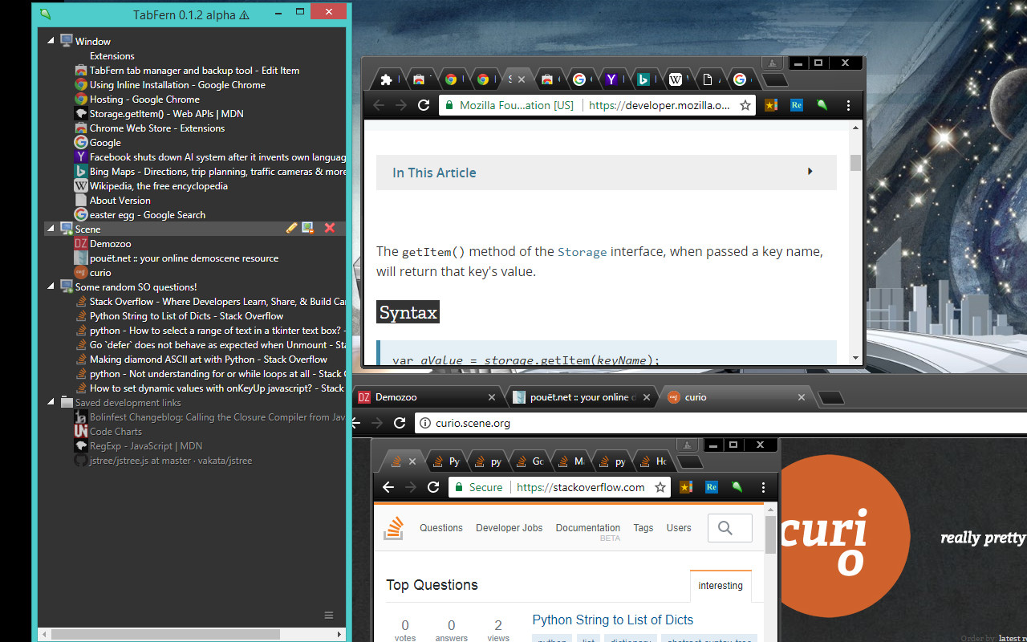Select 'Storage.getItem() - Web APIs | MDN' tree item
1027x642 pixels.
(x=166, y=113)
